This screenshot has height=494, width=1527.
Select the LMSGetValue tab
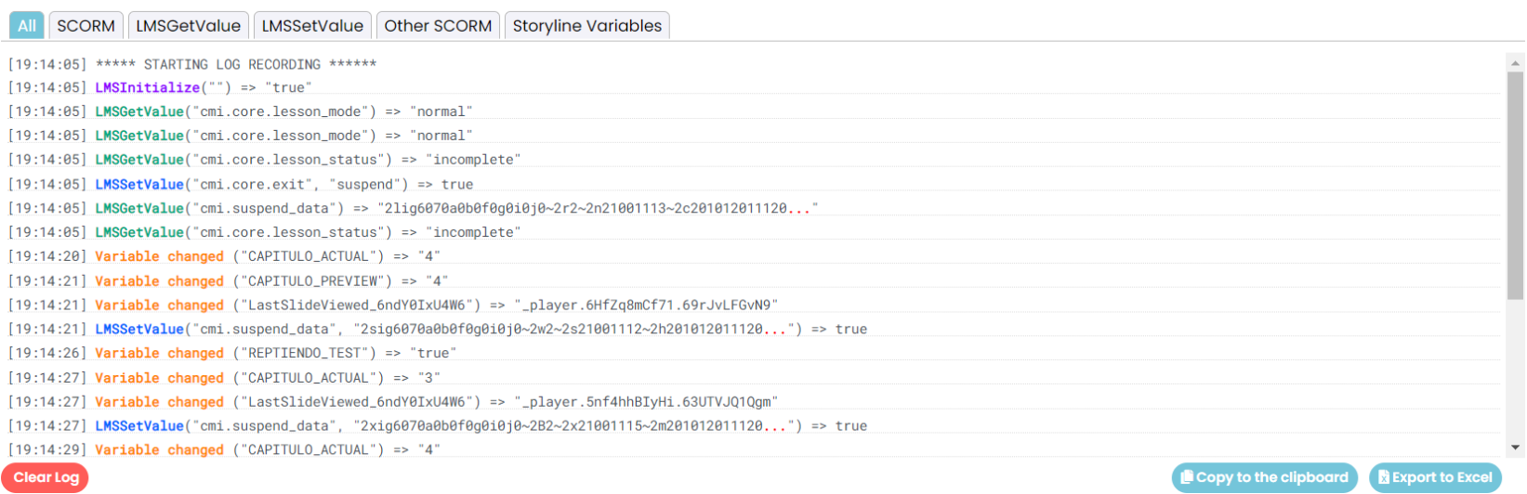189,26
